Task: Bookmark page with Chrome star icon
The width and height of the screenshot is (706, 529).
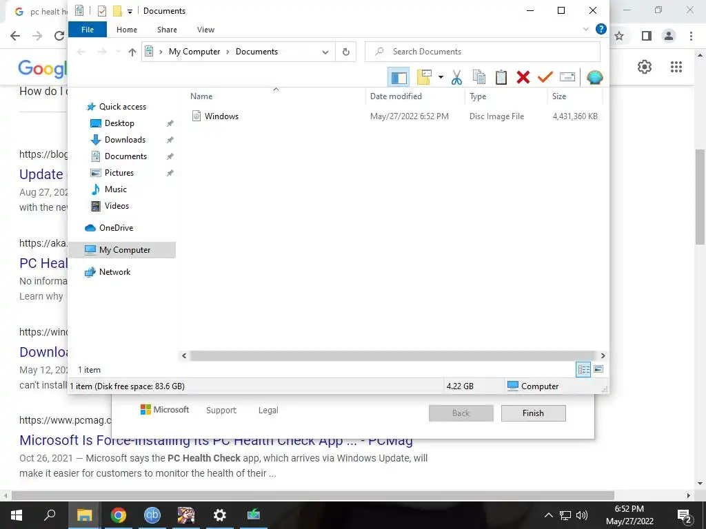Action: click(620, 36)
